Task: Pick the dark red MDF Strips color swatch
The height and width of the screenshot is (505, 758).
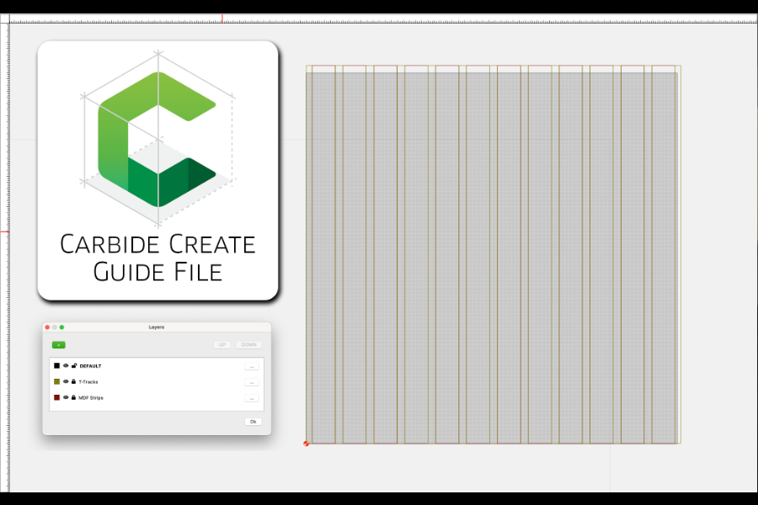Action: 57,398
